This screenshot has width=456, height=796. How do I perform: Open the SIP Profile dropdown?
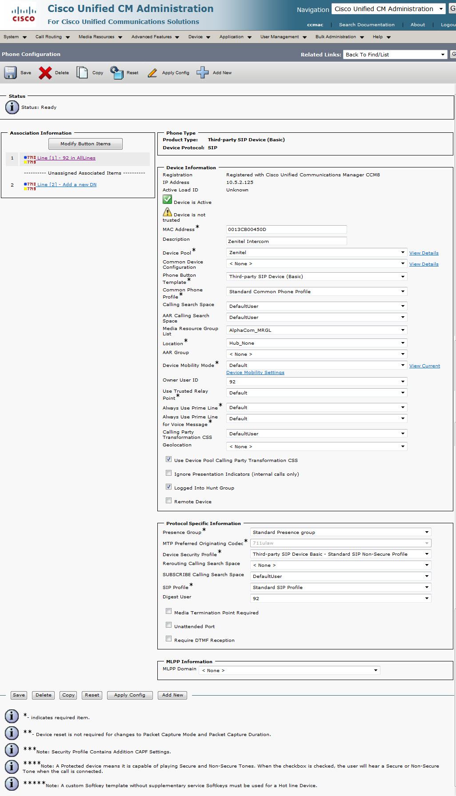[x=340, y=587]
